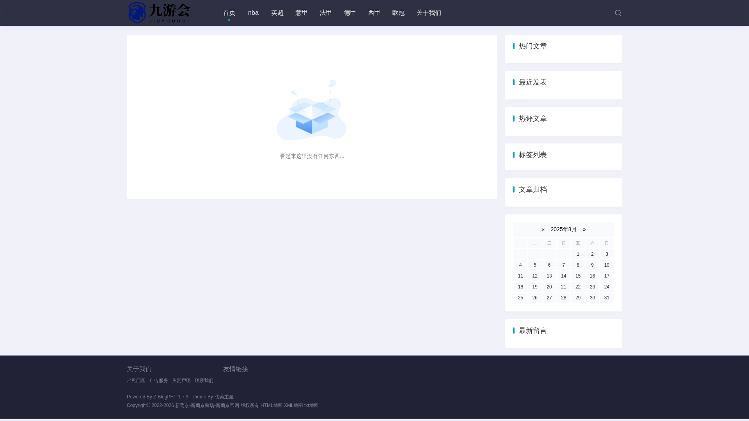The width and height of the screenshot is (749, 421).
Task: Click calendar day 20
Action: click(x=549, y=287)
